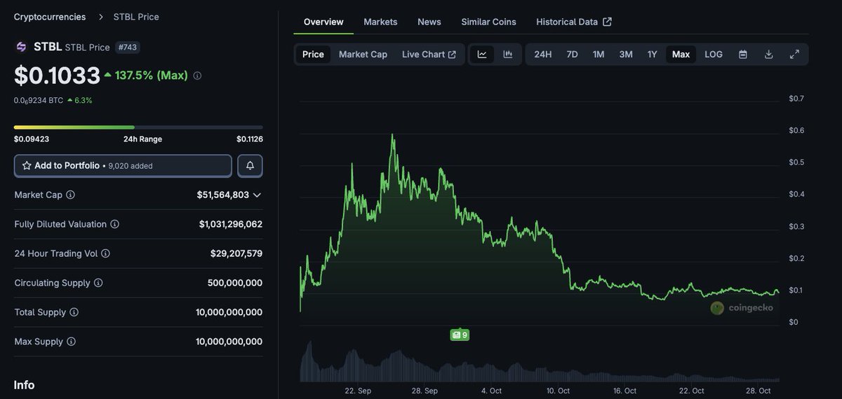This screenshot has height=399, width=842.
Task: Open the Overview tab
Action: 323,22
